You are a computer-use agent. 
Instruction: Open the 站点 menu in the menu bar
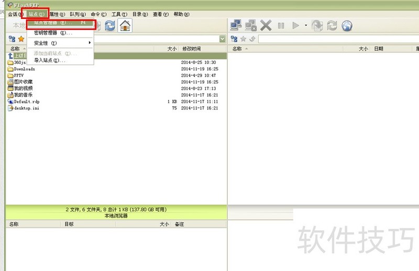click(36, 14)
